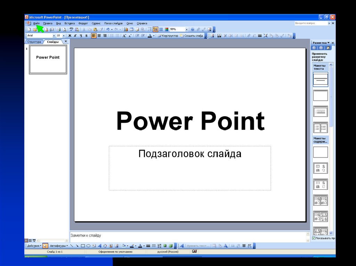The width and height of the screenshot is (356, 266).
Task: Click in the Заметки к слайду notes area
Action: pyautogui.click(x=188, y=237)
